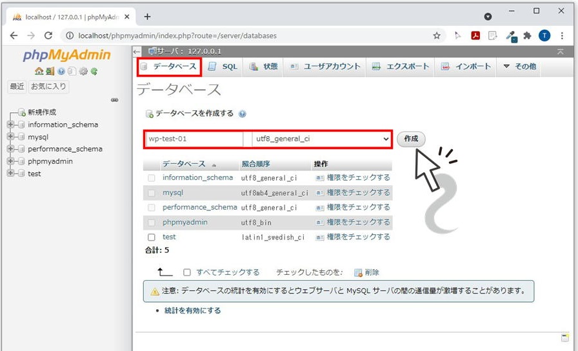Viewport: 578px width, 351px height.
Task: Click the database name field containing wp-test-01
Action: pos(194,139)
